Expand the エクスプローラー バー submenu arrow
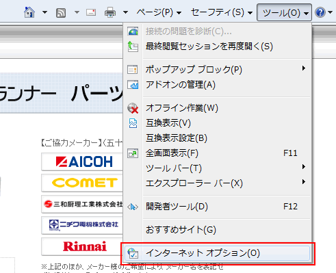This screenshot has height=273, width=336. coord(303,182)
